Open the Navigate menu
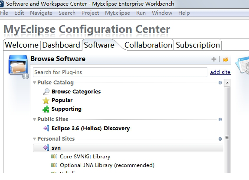 click(x=41, y=13)
